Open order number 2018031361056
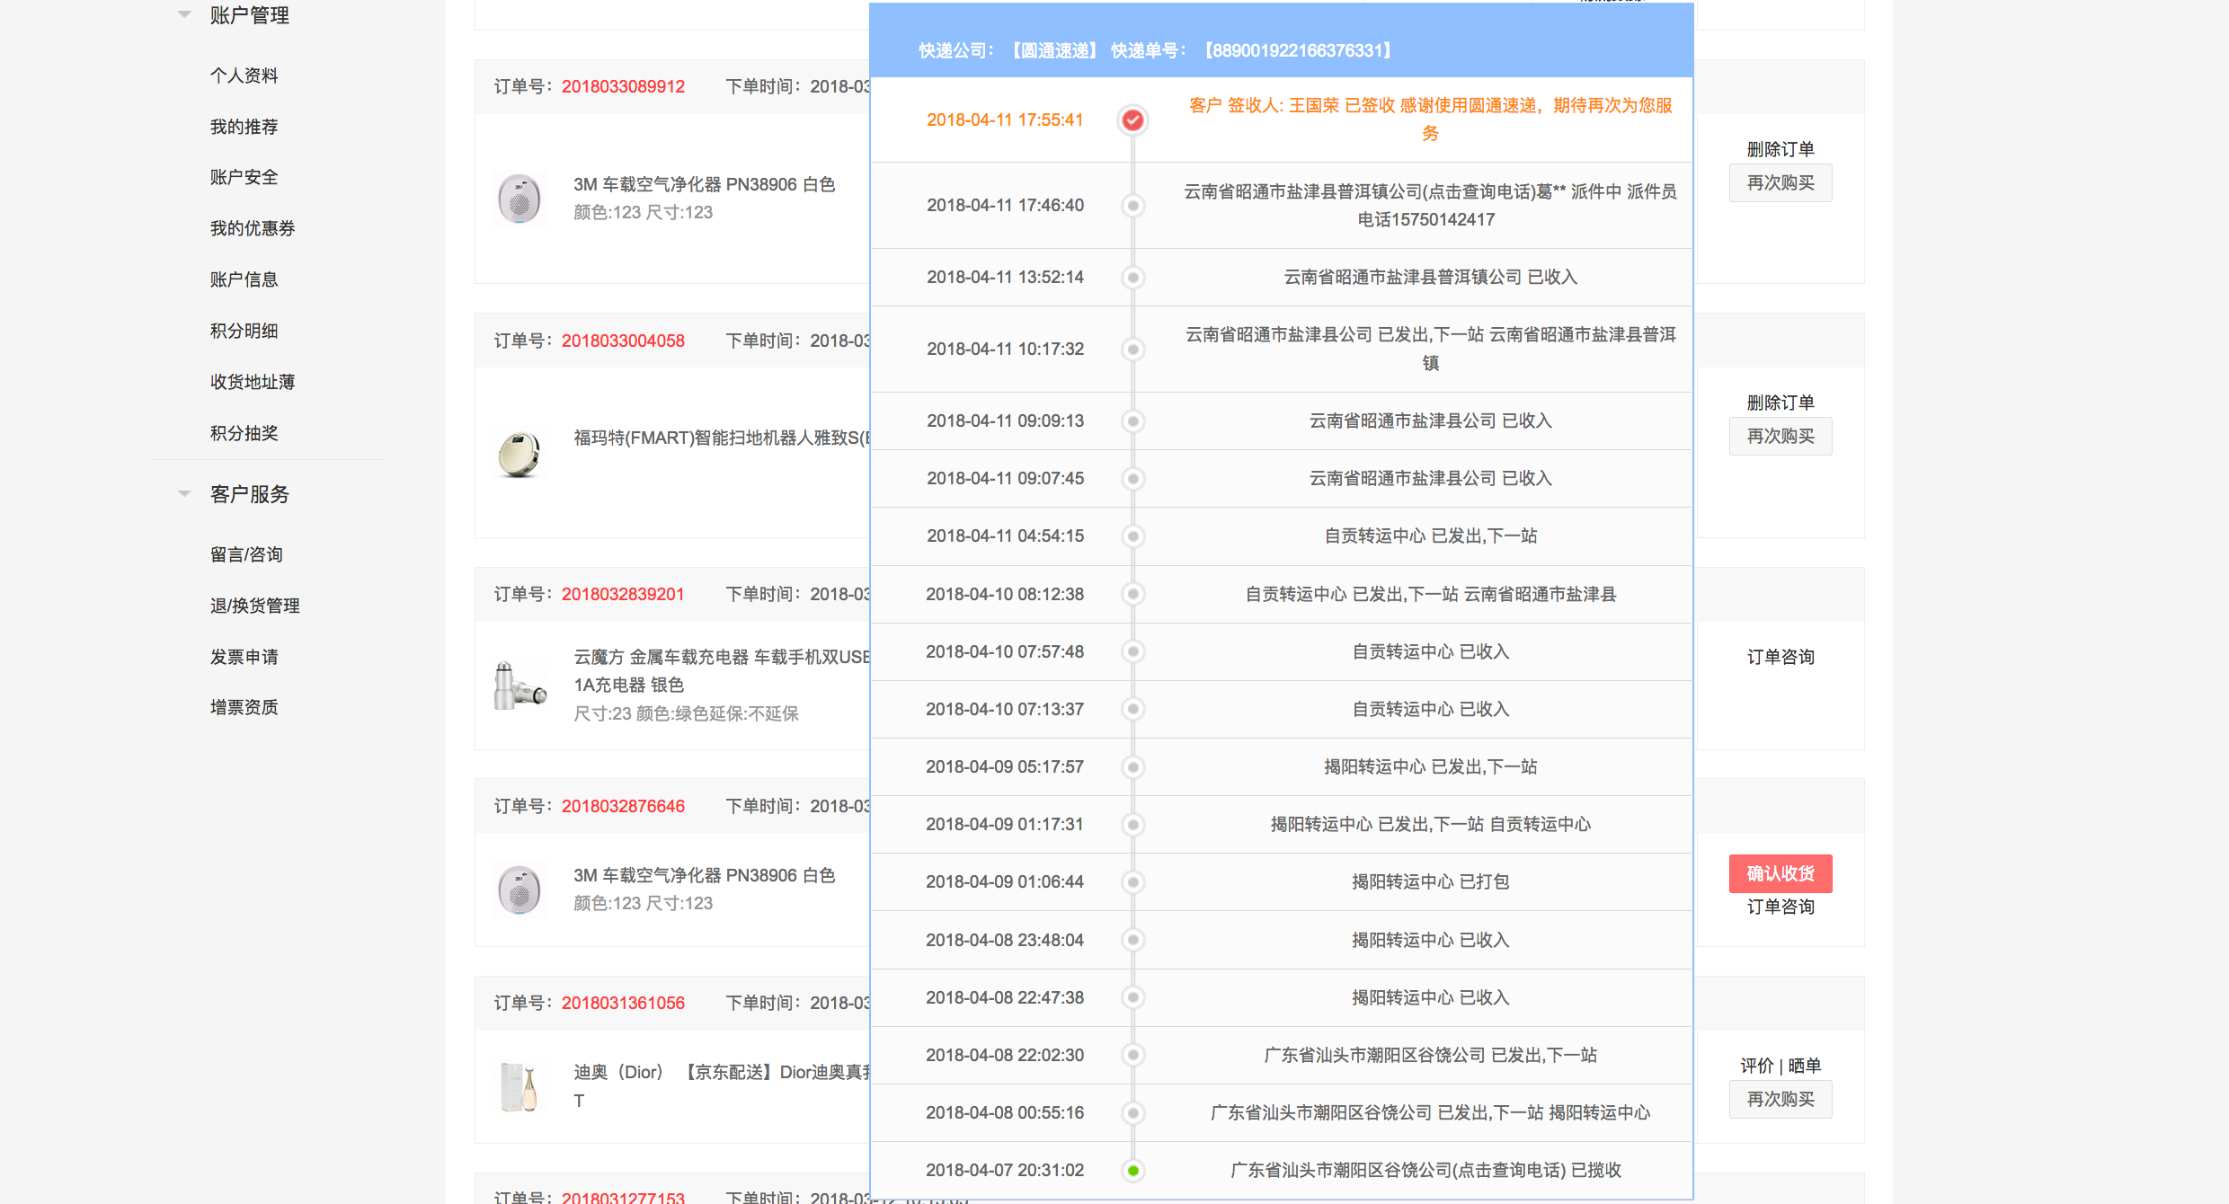This screenshot has height=1204, width=2229. pyautogui.click(x=623, y=1003)
